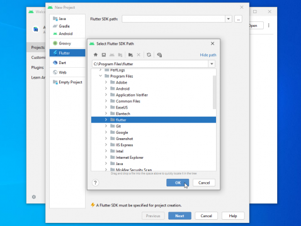Cancel the Select Flutter SDK Path dialog
The image size is (301, 226).
[x=204, y=183]
